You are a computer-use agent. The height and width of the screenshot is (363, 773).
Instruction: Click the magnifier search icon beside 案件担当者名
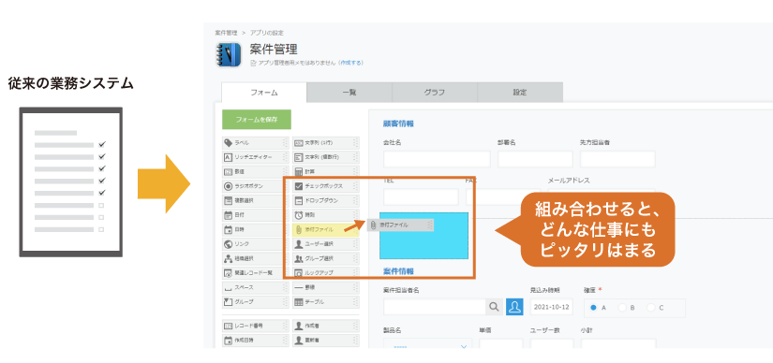[494, 307]
